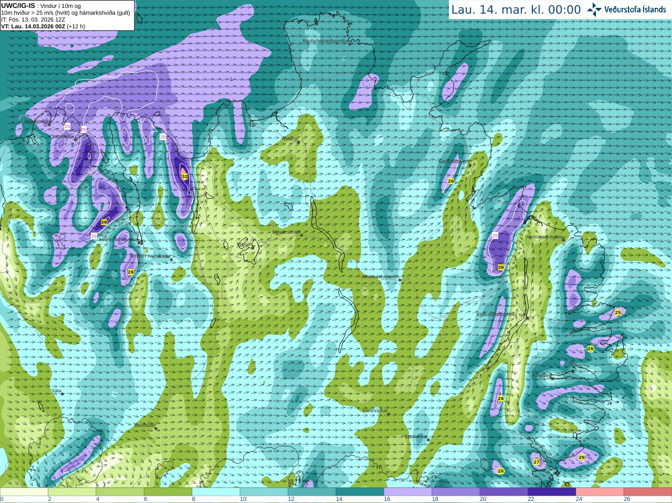This screenshot has width=672, height=503.
Task: Click the yellow 30 marker west of Vatnsskarð eystra
Action: [x=501, y=267]
